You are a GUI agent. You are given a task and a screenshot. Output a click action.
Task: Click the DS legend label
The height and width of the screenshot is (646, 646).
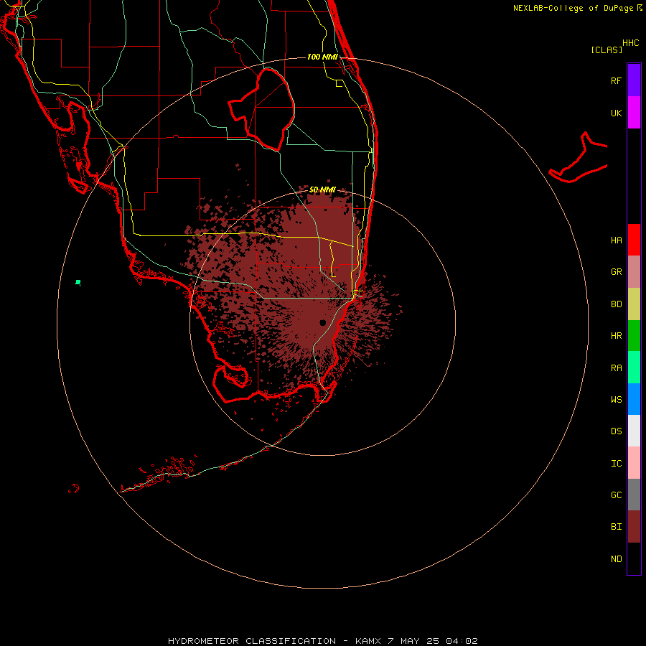pyautogui.click(x=616, y=431)
